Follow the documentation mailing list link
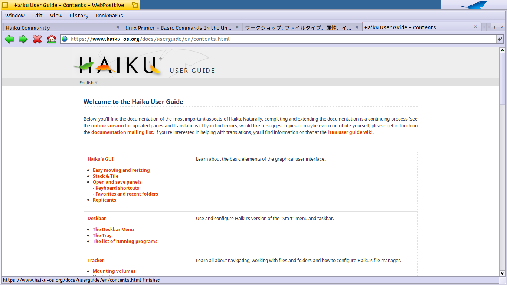The image size is (507, 285). point(122,132)
